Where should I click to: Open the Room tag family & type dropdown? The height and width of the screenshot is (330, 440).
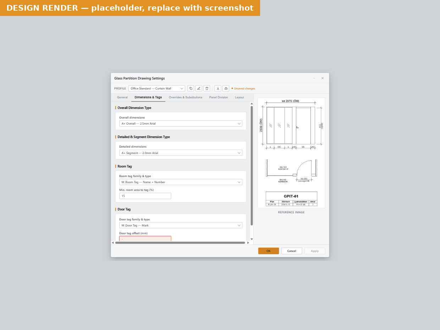coord(181,182)
